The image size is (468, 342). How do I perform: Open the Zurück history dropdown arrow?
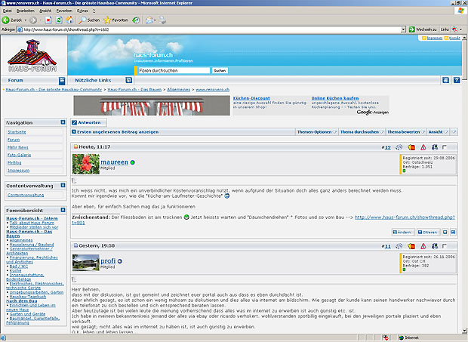click(26, 20)
